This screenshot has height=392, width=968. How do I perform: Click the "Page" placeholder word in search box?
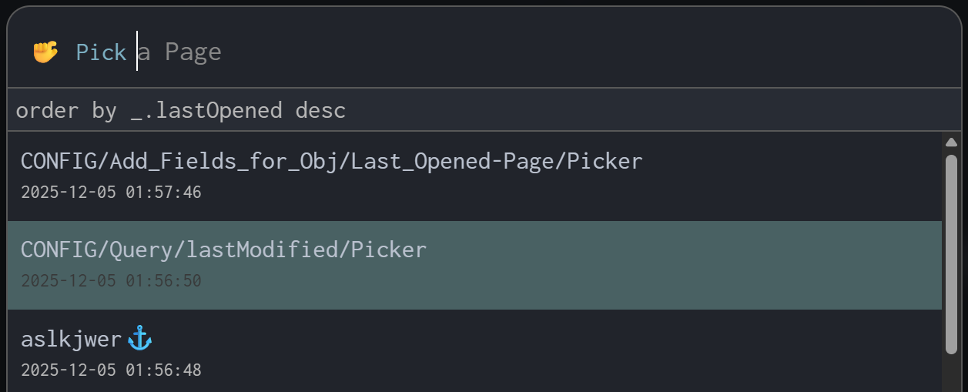click(x=193, y=52)
